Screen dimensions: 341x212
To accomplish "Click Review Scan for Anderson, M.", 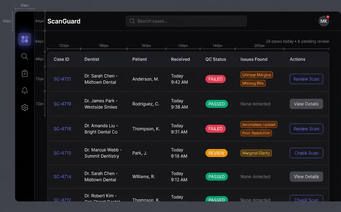I will [x=306, y=79].
